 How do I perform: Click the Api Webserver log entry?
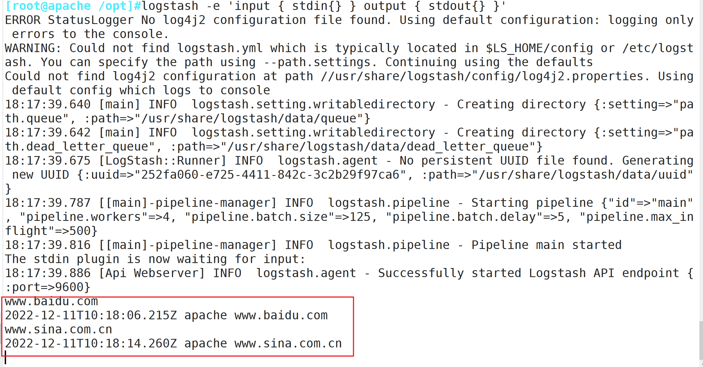coord(349,280)
